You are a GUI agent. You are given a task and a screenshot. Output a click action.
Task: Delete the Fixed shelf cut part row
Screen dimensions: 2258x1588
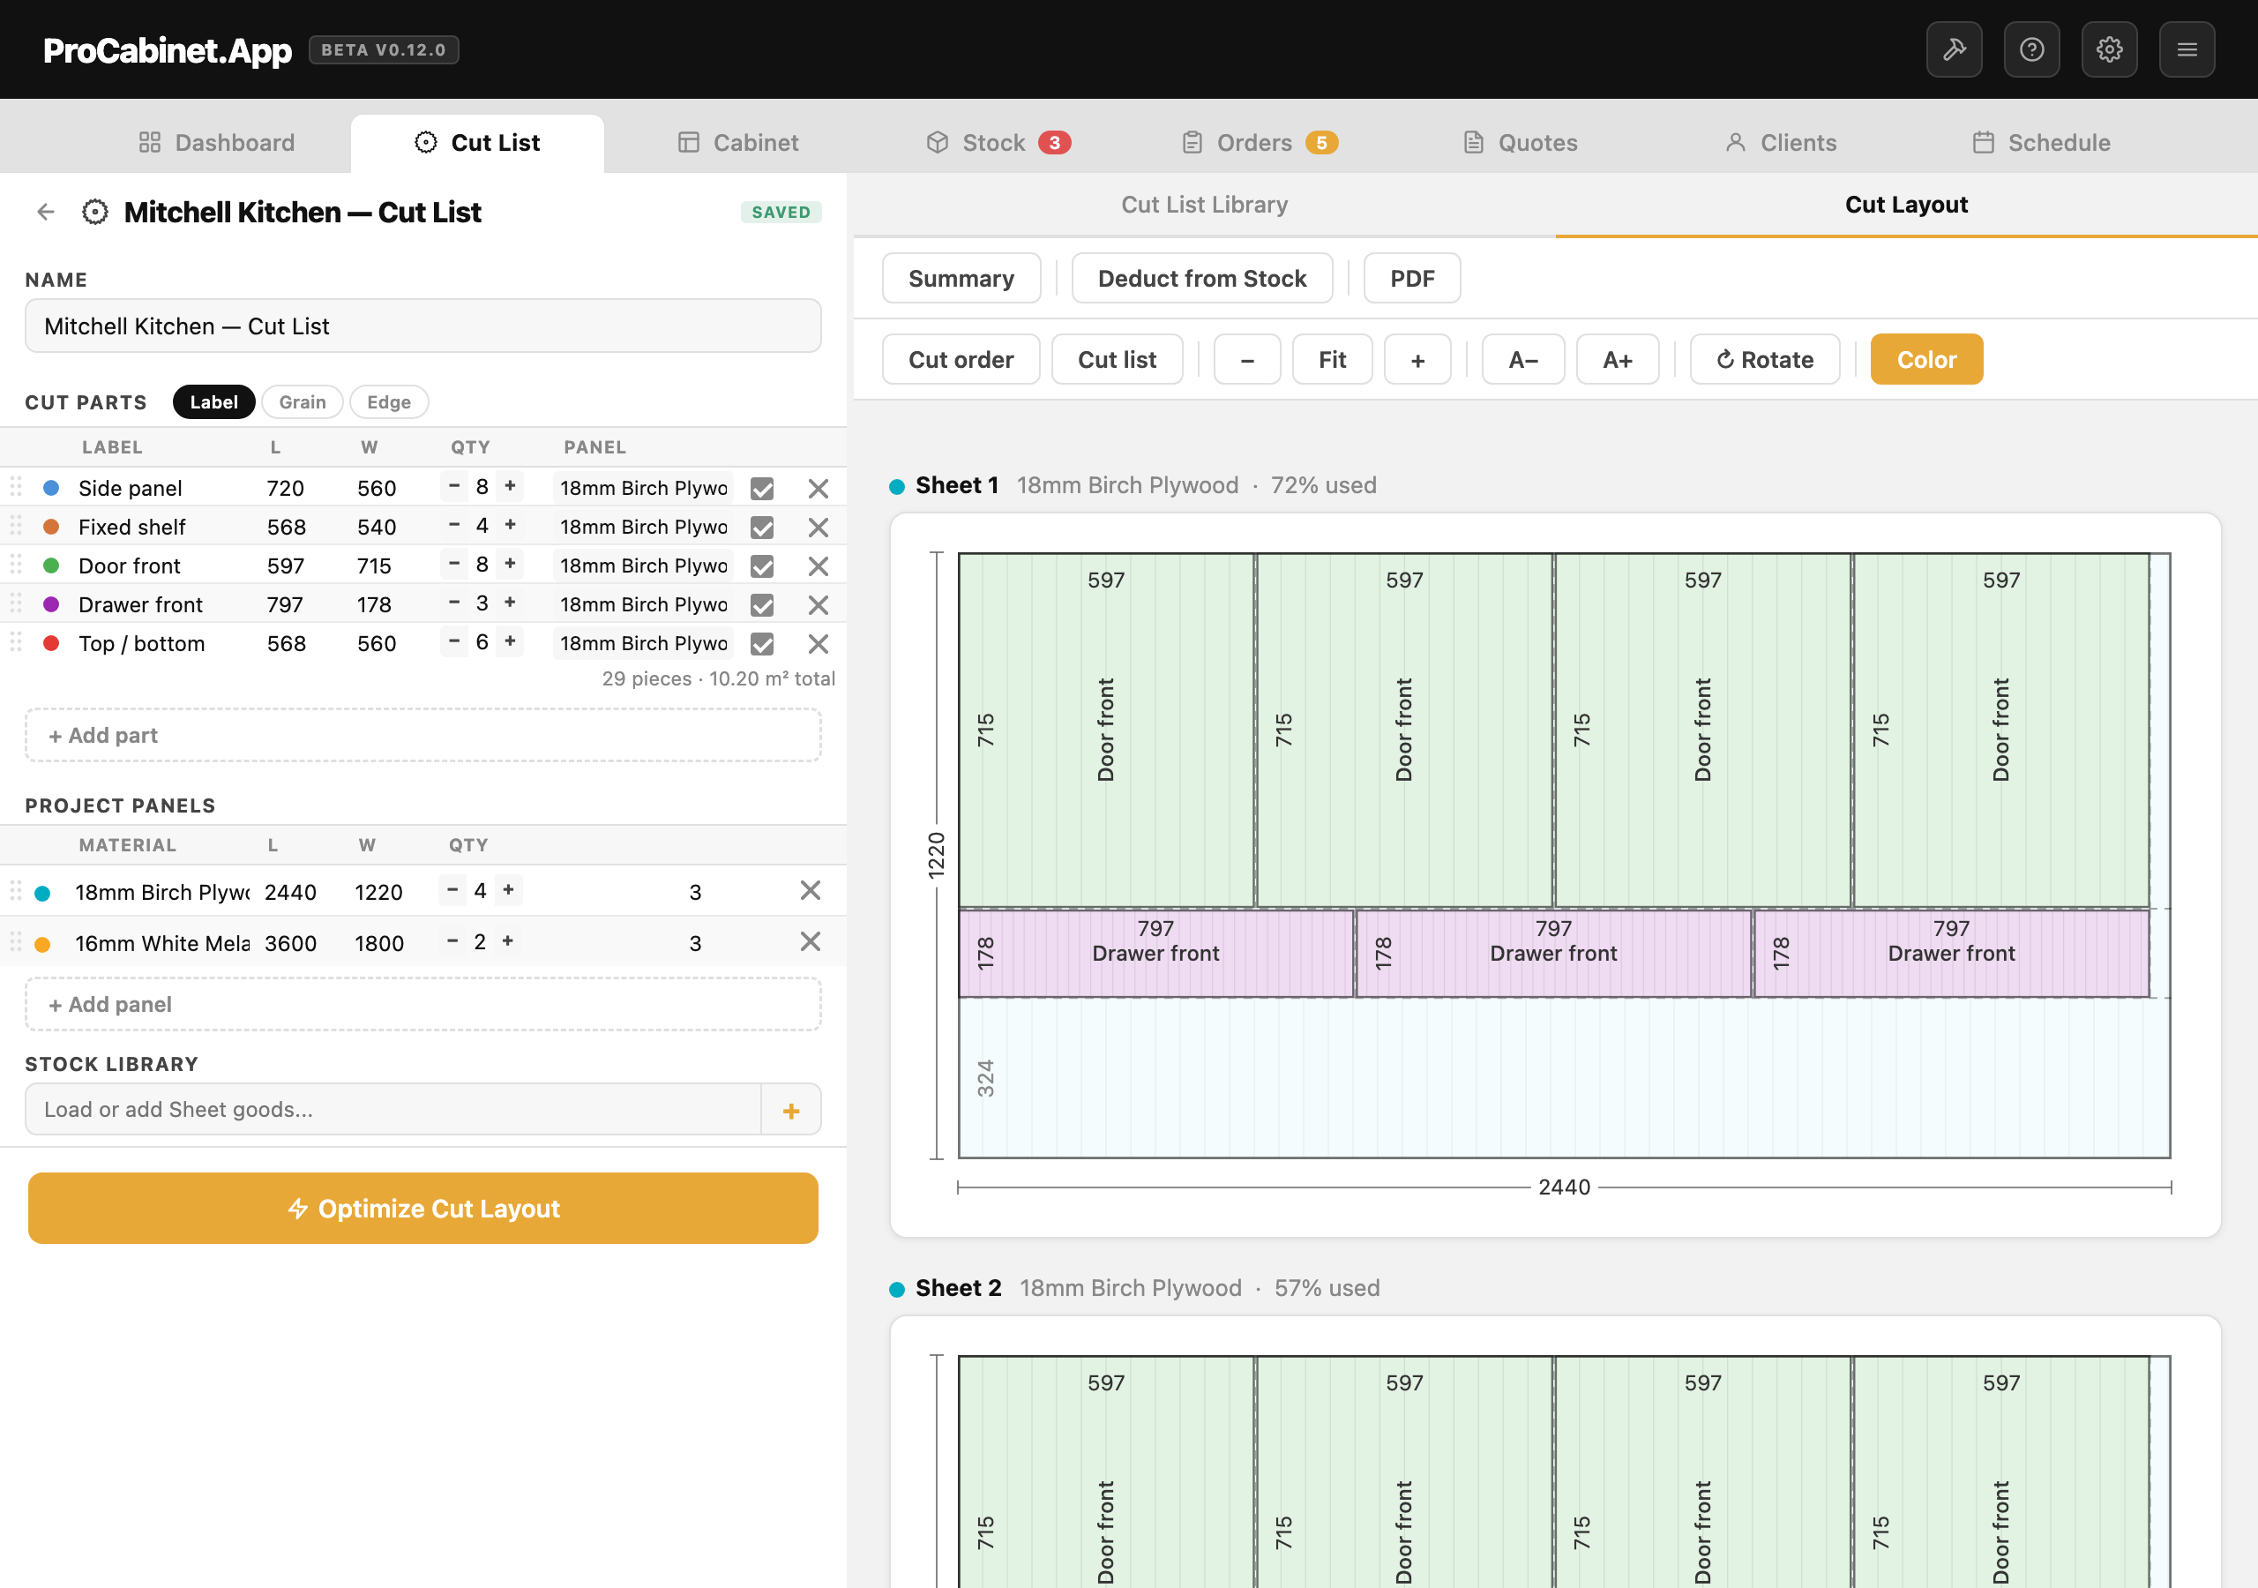[x=818, y=528]
